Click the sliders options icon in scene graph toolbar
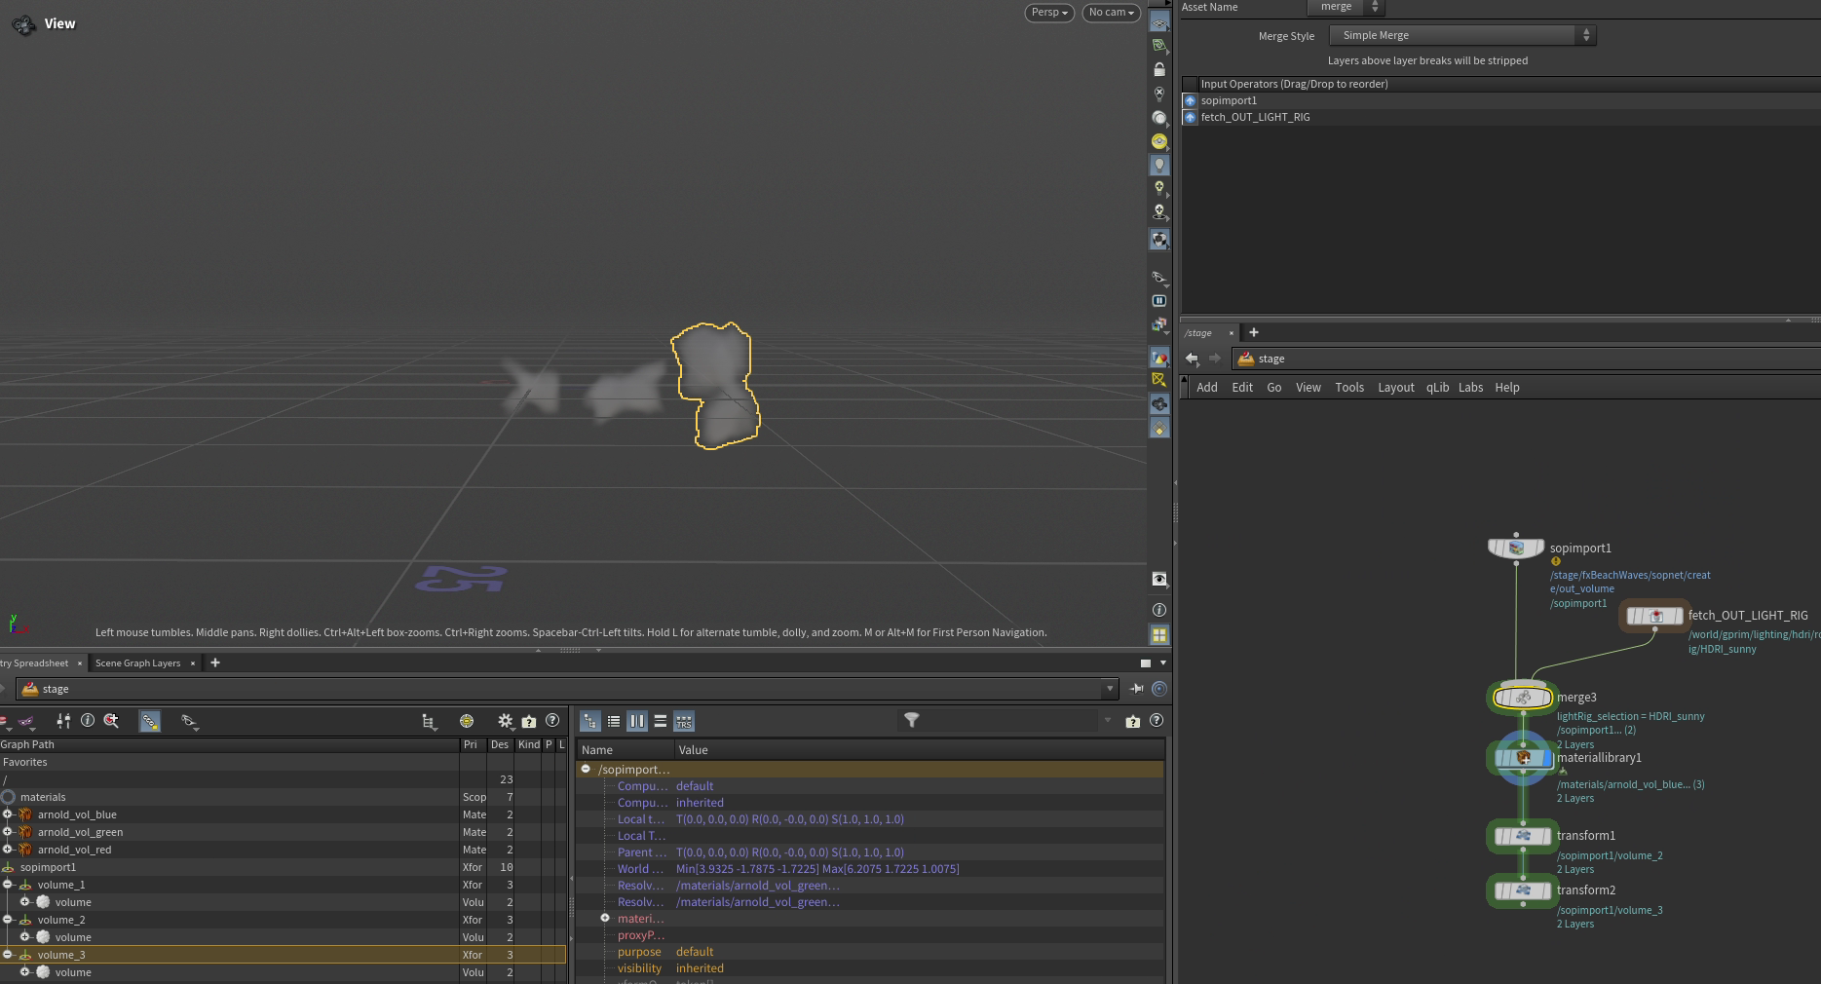 click(x=63, y=721)
